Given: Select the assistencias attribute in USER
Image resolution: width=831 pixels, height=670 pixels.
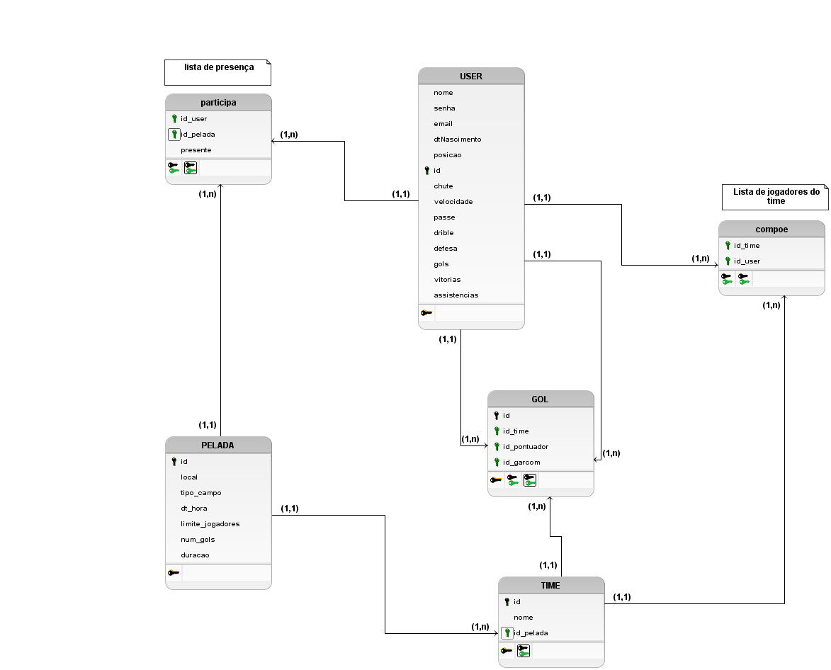Looking at the screenshot, I should click(456, 295).
